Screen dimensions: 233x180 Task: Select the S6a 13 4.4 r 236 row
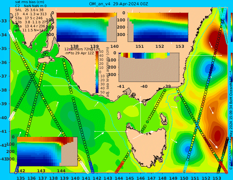click(30, 26)
